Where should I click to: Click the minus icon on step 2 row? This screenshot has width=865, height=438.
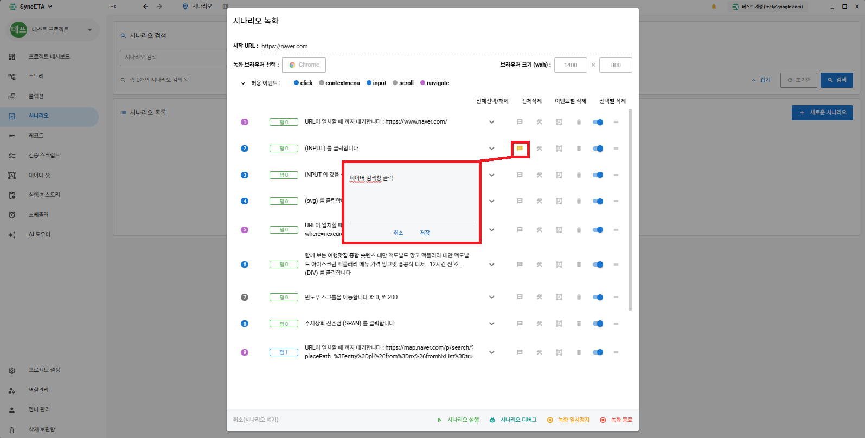[x=616, y=149]
